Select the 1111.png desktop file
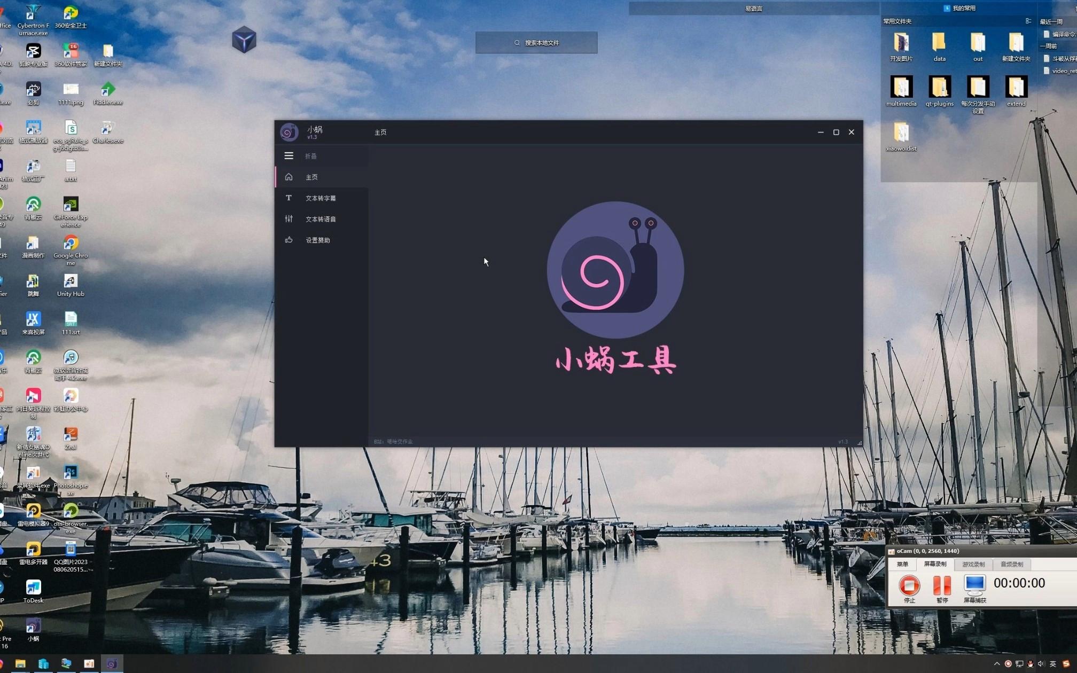 click(x=71, y=93)
